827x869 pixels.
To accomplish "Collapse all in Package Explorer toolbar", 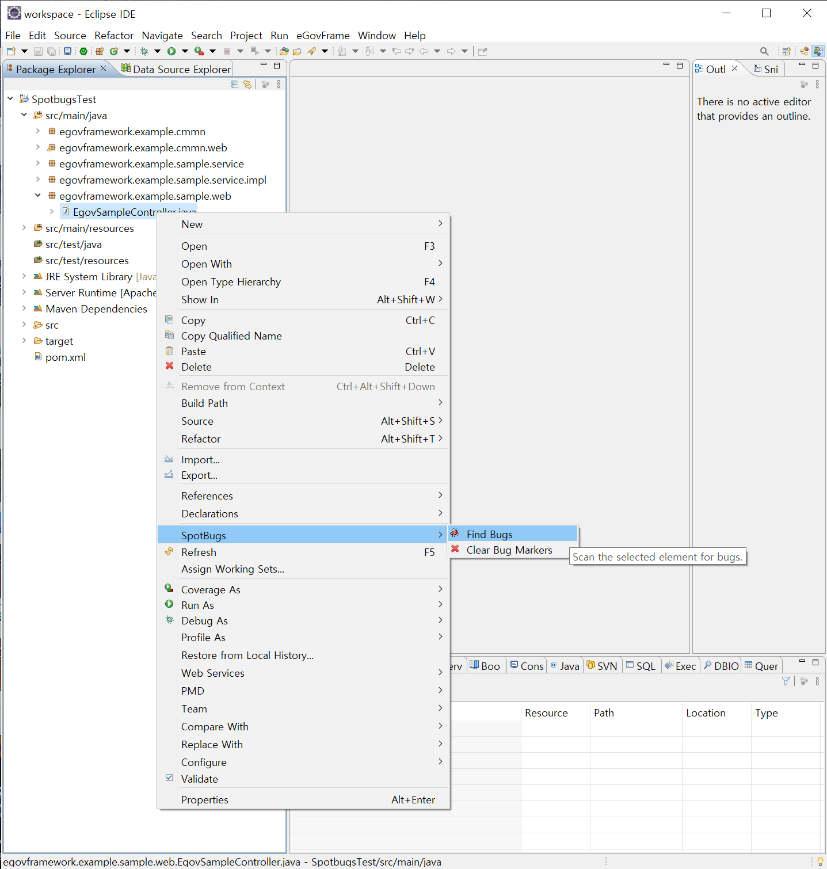I will coord(234,85).
